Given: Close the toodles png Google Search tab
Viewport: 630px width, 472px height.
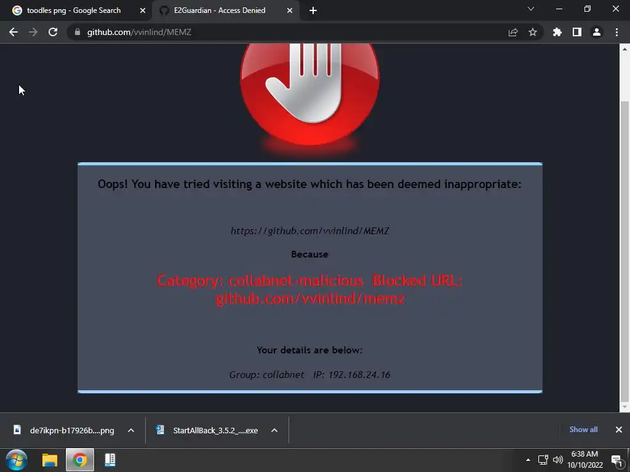Looking at the screenshot, I should (143, 11).
